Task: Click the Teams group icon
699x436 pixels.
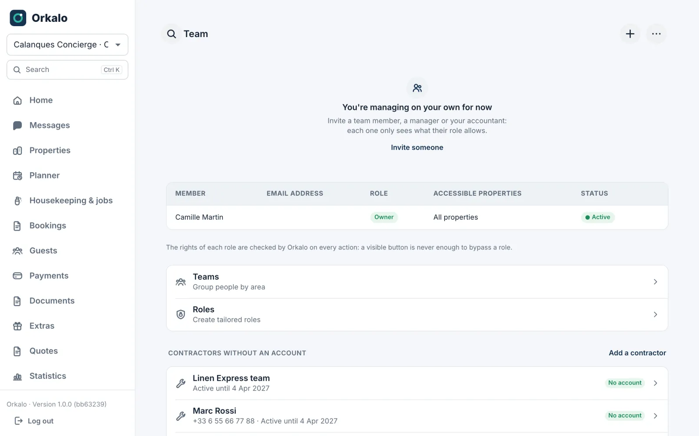Action: tap(181, 282)
